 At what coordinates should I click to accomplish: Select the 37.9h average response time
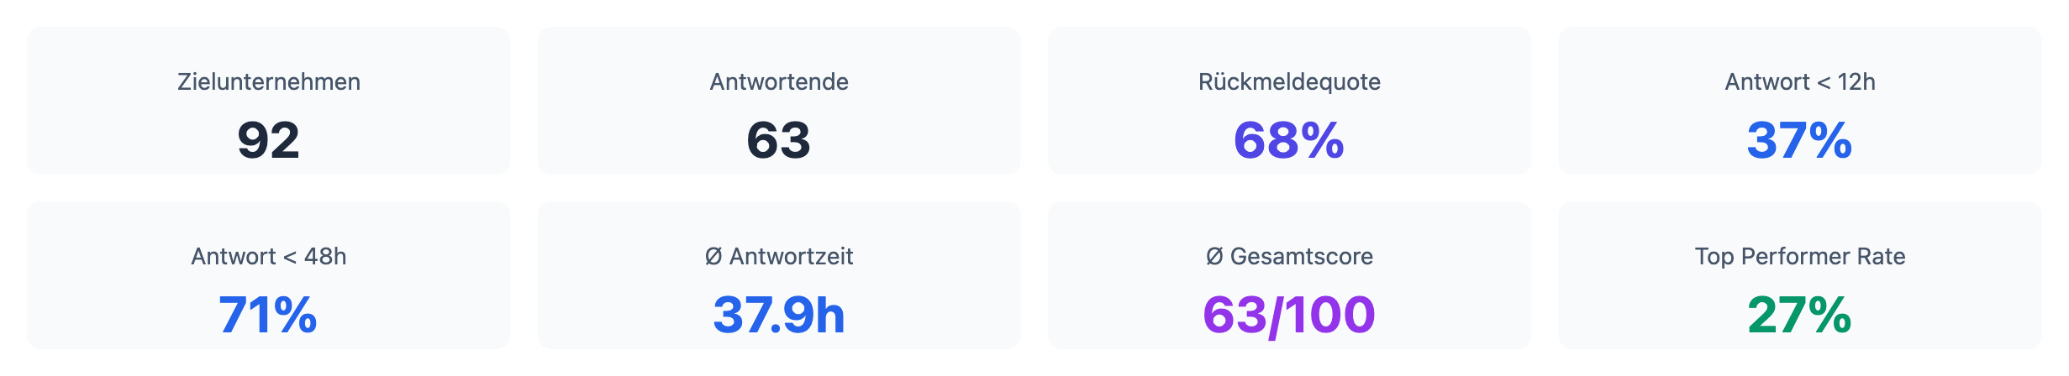(779, 315)
